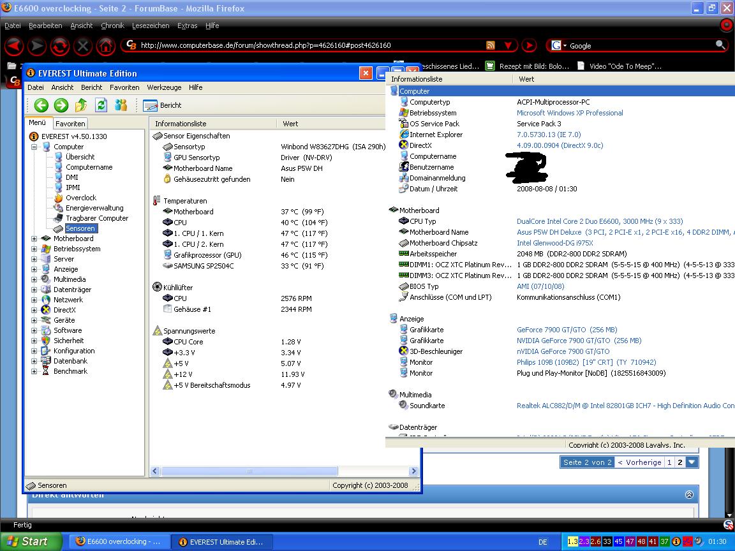This screenshot has width=735, height=551.
Task: Click the Microsoft Windows XP Professional link
Action: click(x=570, y=113)
